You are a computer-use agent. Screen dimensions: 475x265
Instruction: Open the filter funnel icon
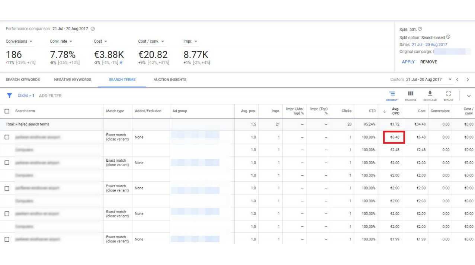point(10,96)
